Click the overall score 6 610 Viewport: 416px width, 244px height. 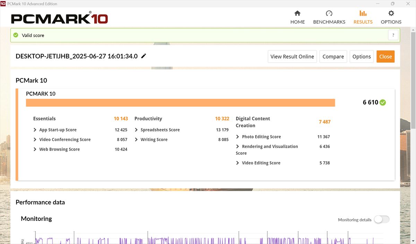(371, 102)
